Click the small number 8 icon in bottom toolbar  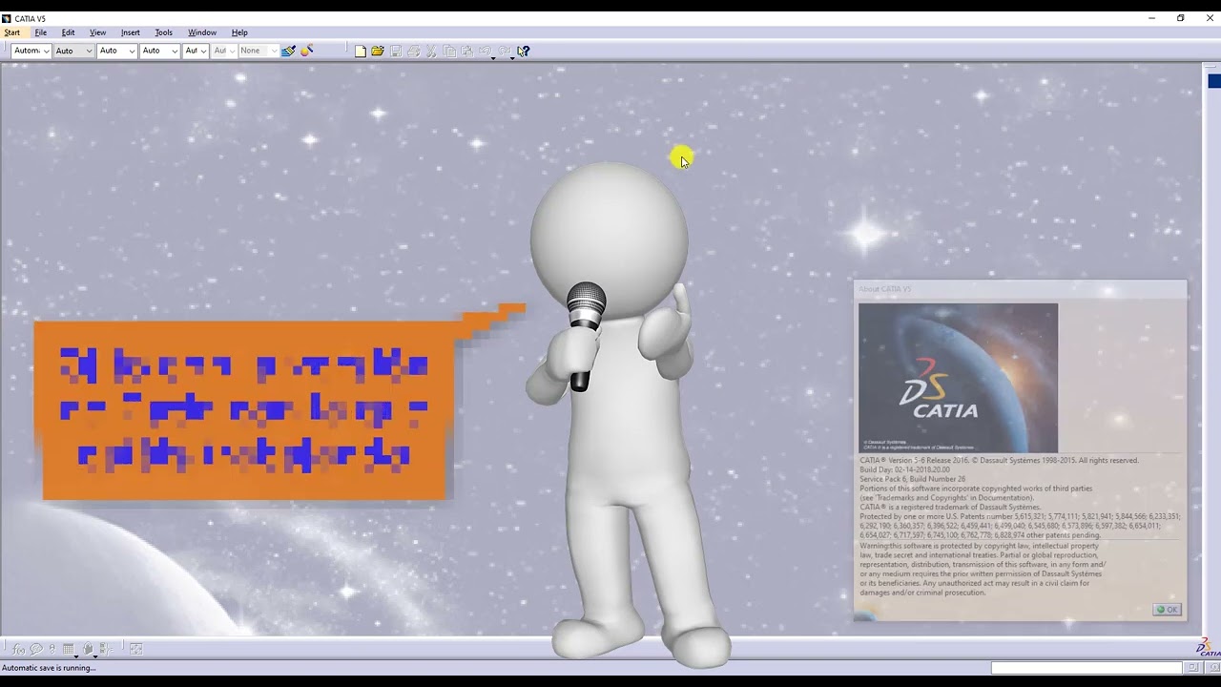click(52, 649)
